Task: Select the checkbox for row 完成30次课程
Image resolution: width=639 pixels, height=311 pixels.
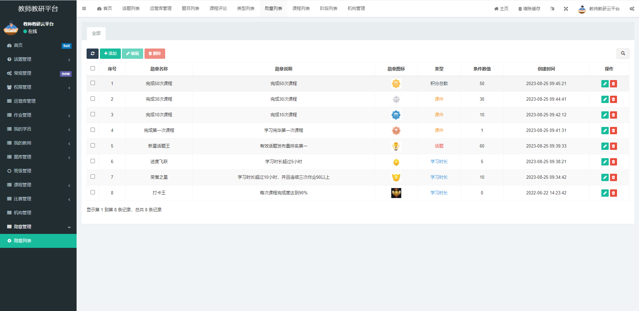Action: coord(93,99)
